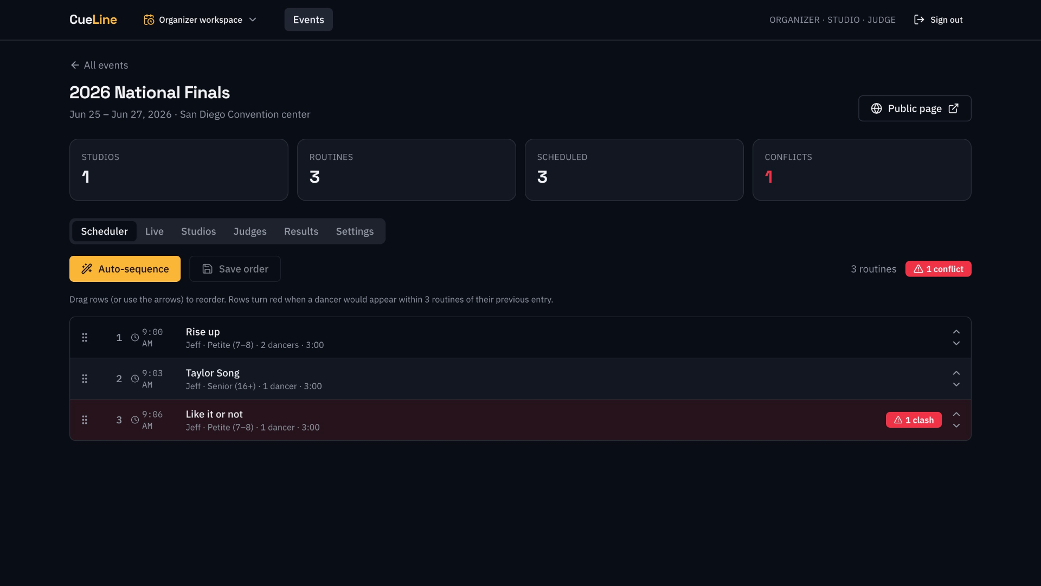
Task: Click the clock icon in Like it or not row
Action: 135,420
